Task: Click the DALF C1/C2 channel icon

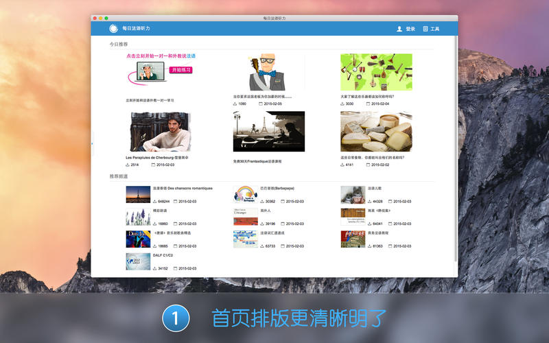Action: point(138,261)
